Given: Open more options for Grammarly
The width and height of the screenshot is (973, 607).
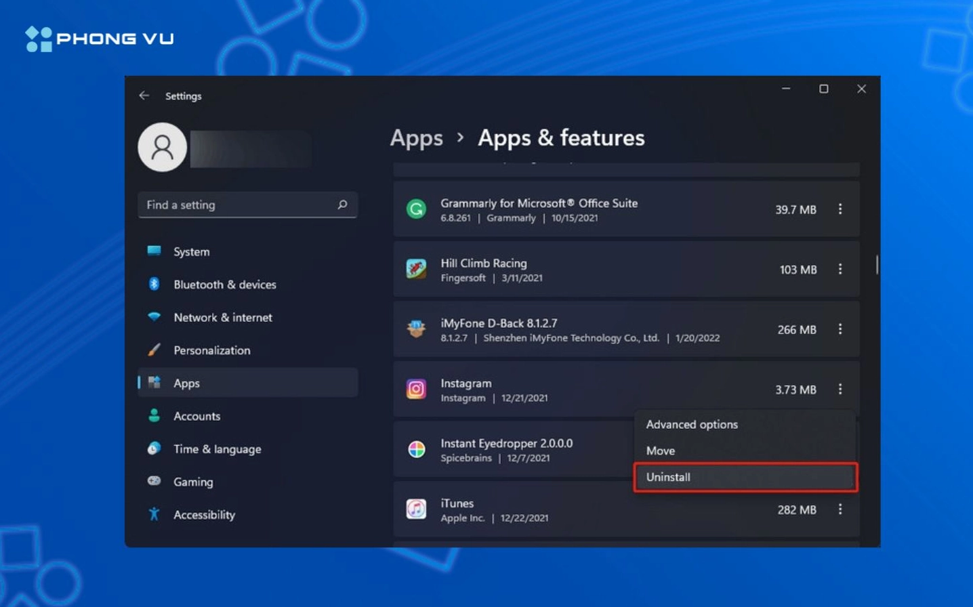Looking at the screenshot, I should point(840,209).
